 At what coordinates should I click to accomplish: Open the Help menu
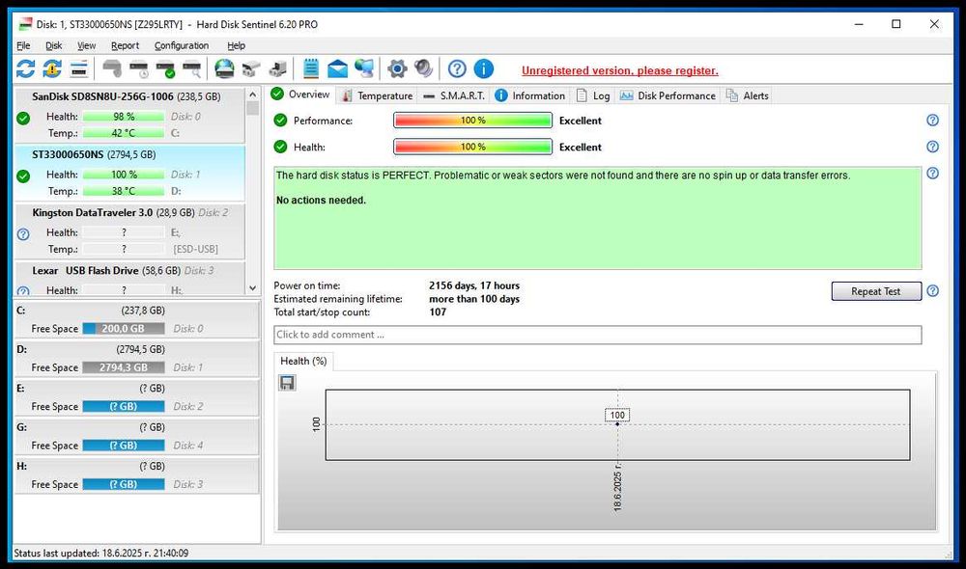[236, 45]
